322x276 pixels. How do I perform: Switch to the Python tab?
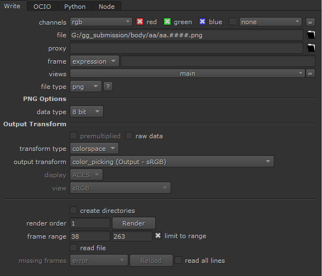coord(75,7)
